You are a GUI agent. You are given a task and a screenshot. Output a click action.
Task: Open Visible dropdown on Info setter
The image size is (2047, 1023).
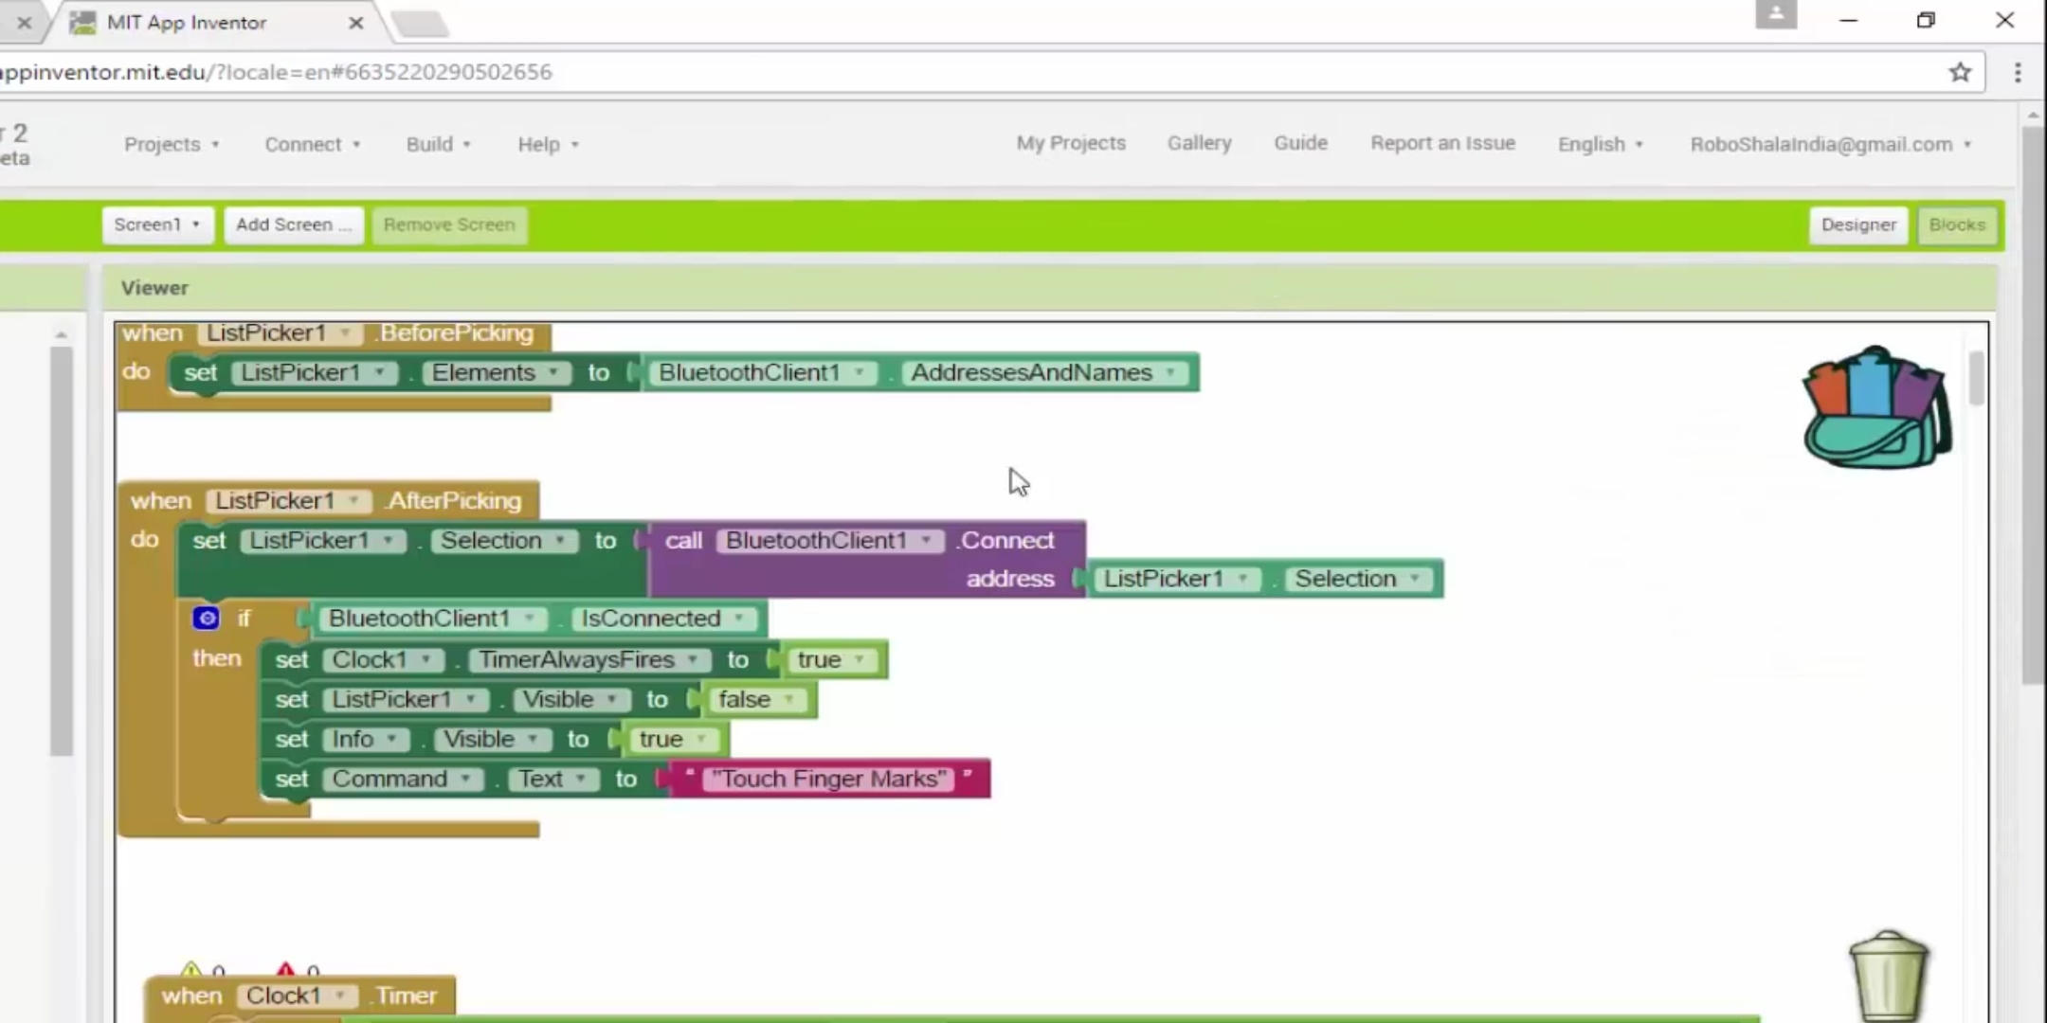click(x=491, y=740)
